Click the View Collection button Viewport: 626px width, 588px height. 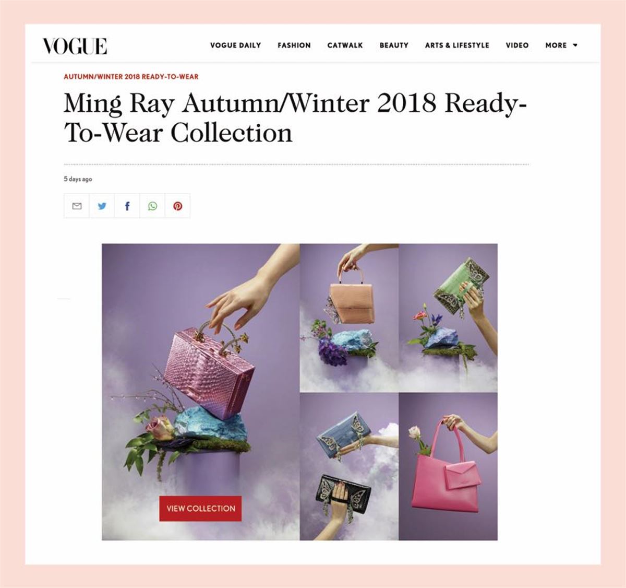tap(200, 508)
